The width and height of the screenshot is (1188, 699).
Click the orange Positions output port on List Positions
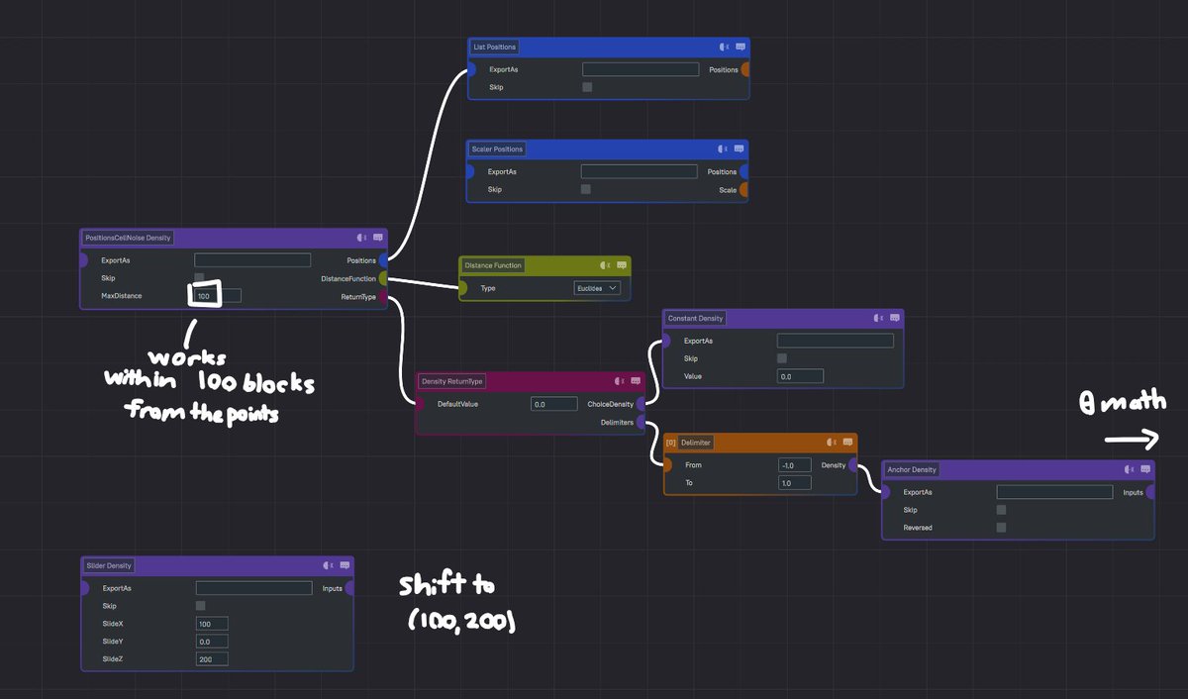[x=745, y=69]
